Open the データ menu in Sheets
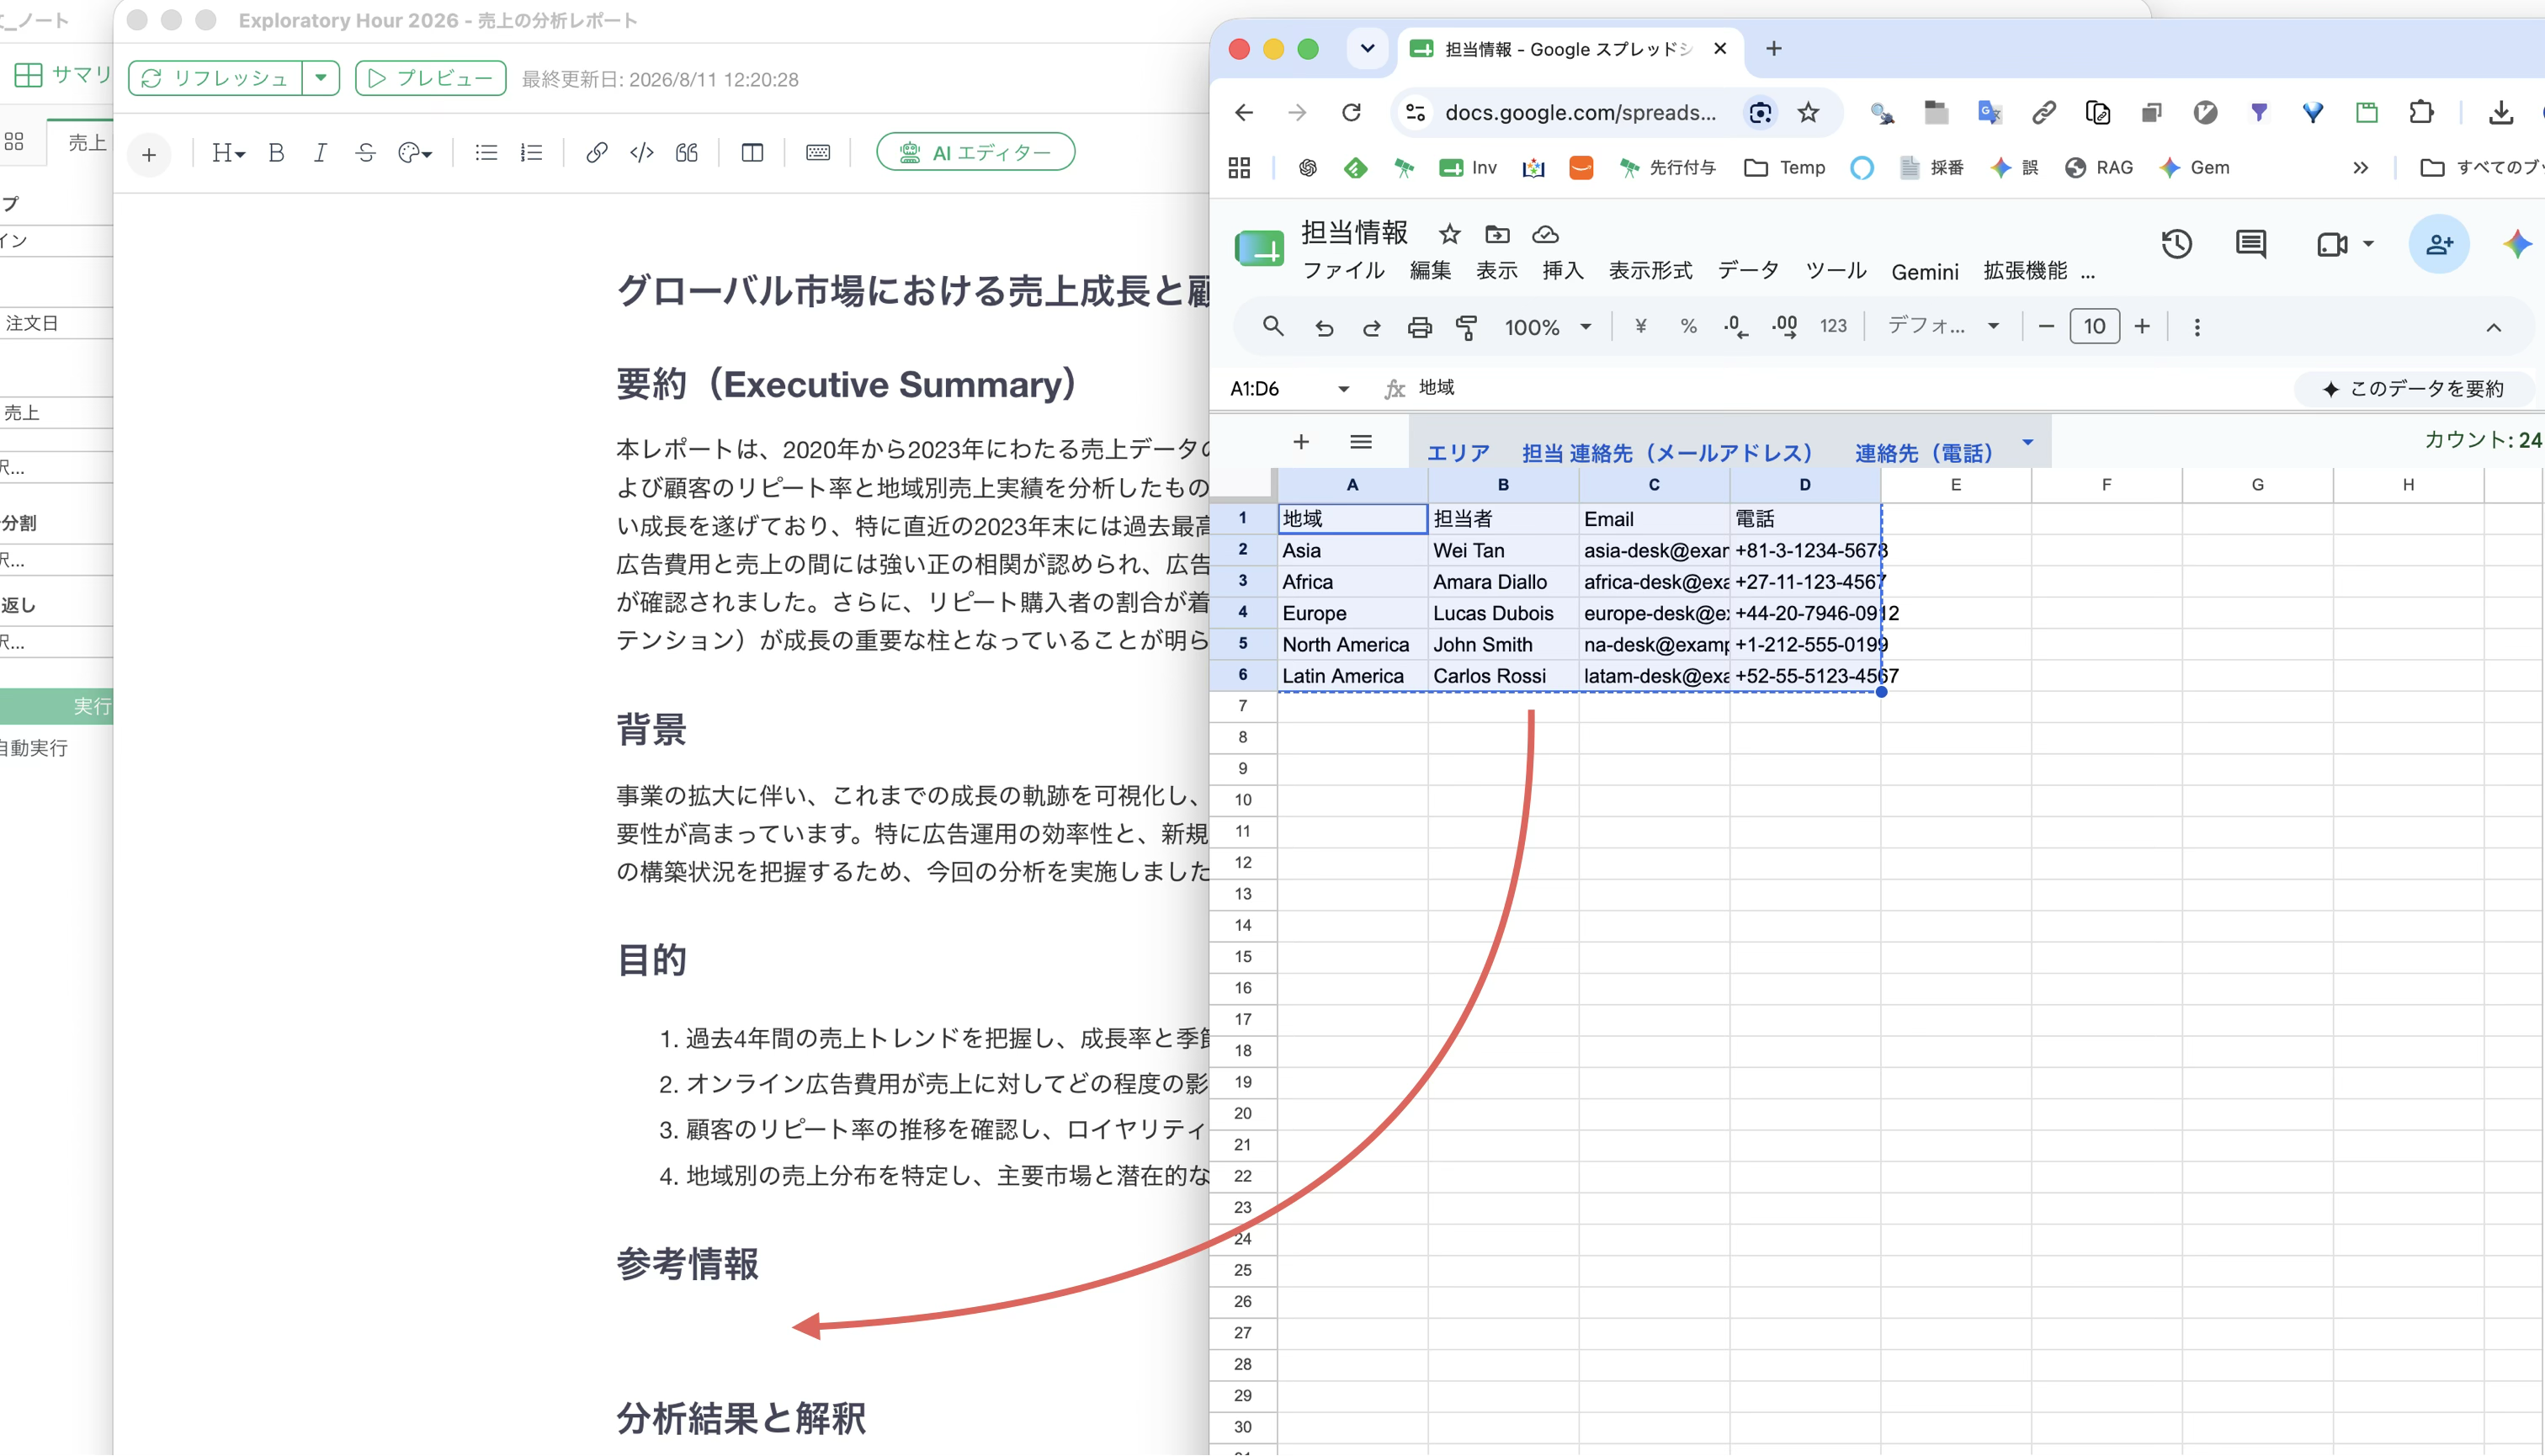2545x1456 pixels. tap(1748, 271)
